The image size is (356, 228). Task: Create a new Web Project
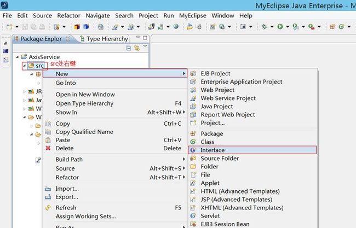coord(252,90)
